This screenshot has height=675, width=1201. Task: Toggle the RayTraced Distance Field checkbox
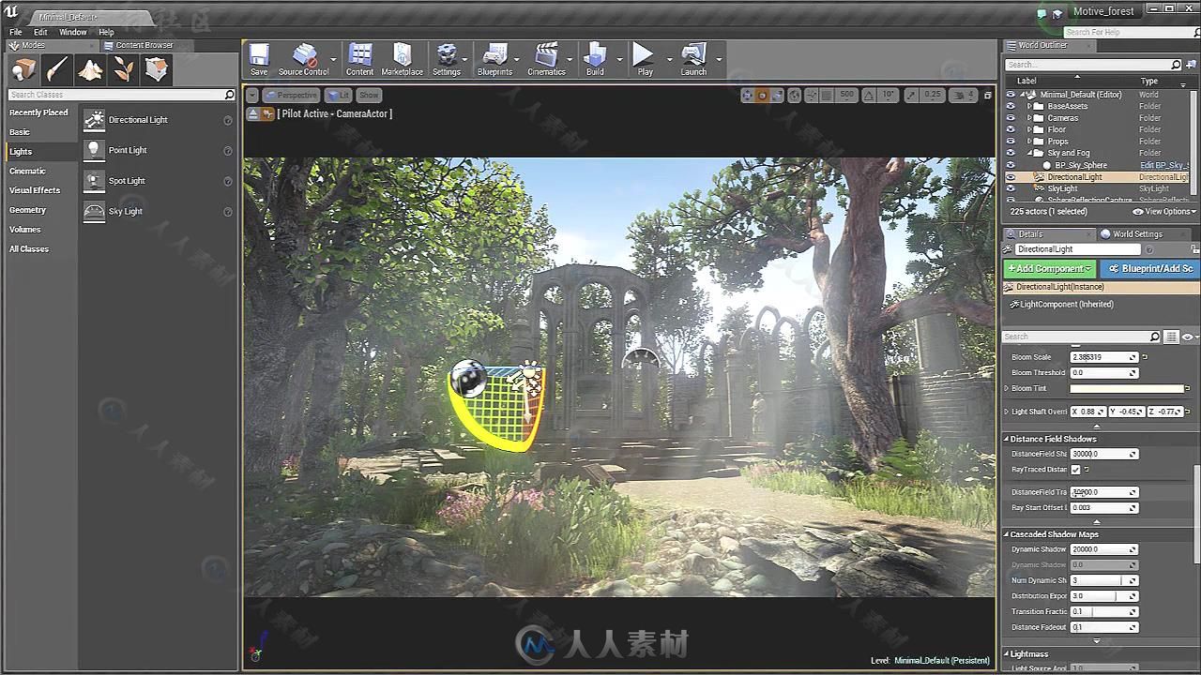(1075, 470)
